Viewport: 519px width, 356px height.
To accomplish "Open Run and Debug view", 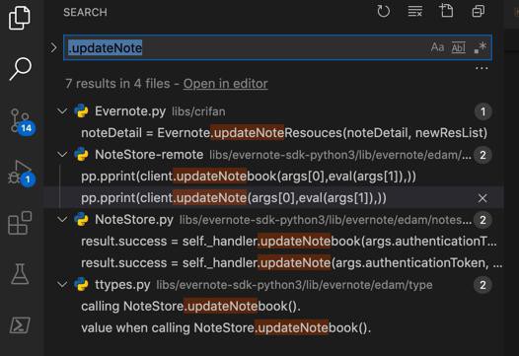I will tap(21, 173).
